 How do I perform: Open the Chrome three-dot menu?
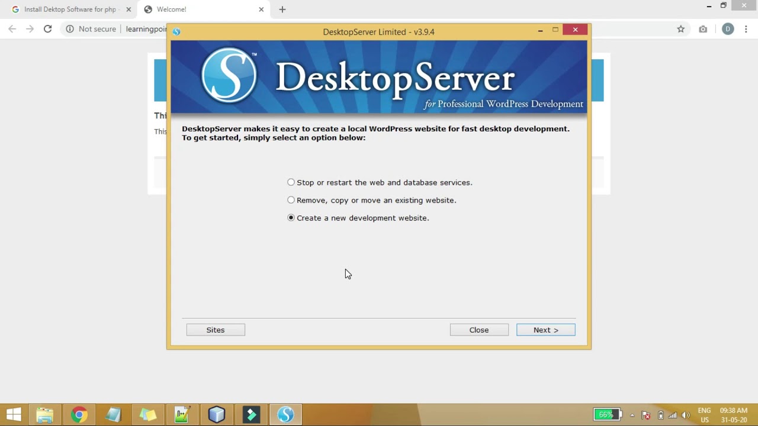click(x=747, y=29)
